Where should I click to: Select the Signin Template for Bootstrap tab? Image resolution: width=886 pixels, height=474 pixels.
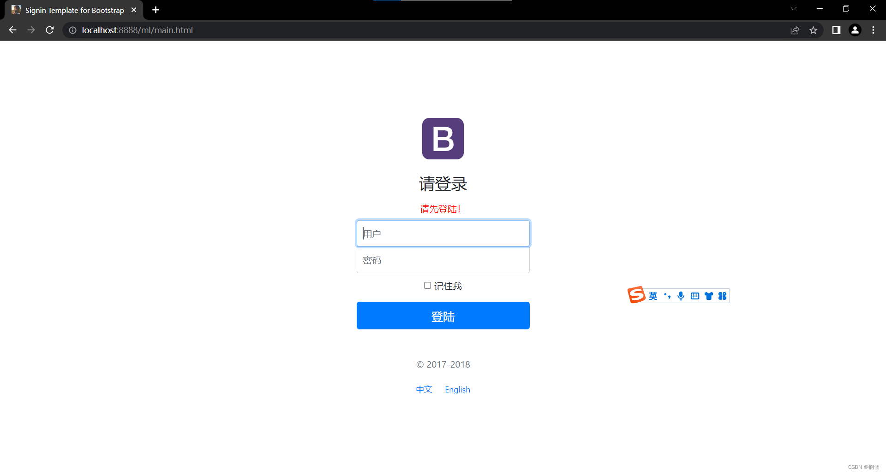[x=74, y=10]
